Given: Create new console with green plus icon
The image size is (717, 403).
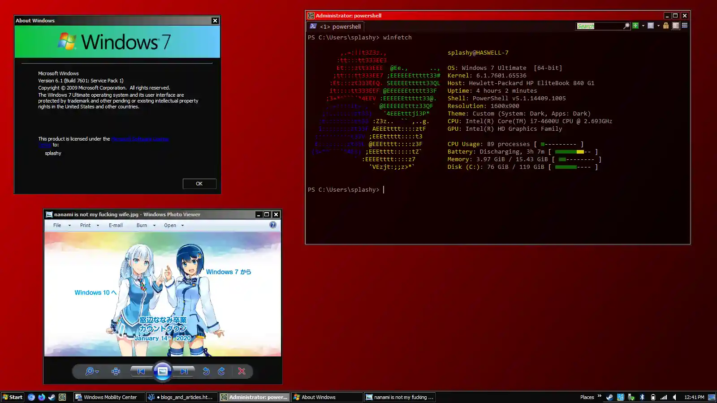Looking at the screenshot, I should (635, 26).
